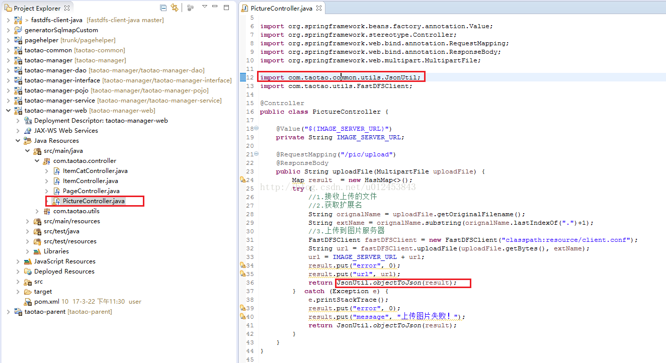666x363 pixels.
Task: Click the com.taotao.controller package icon
Action: [47, 161]
